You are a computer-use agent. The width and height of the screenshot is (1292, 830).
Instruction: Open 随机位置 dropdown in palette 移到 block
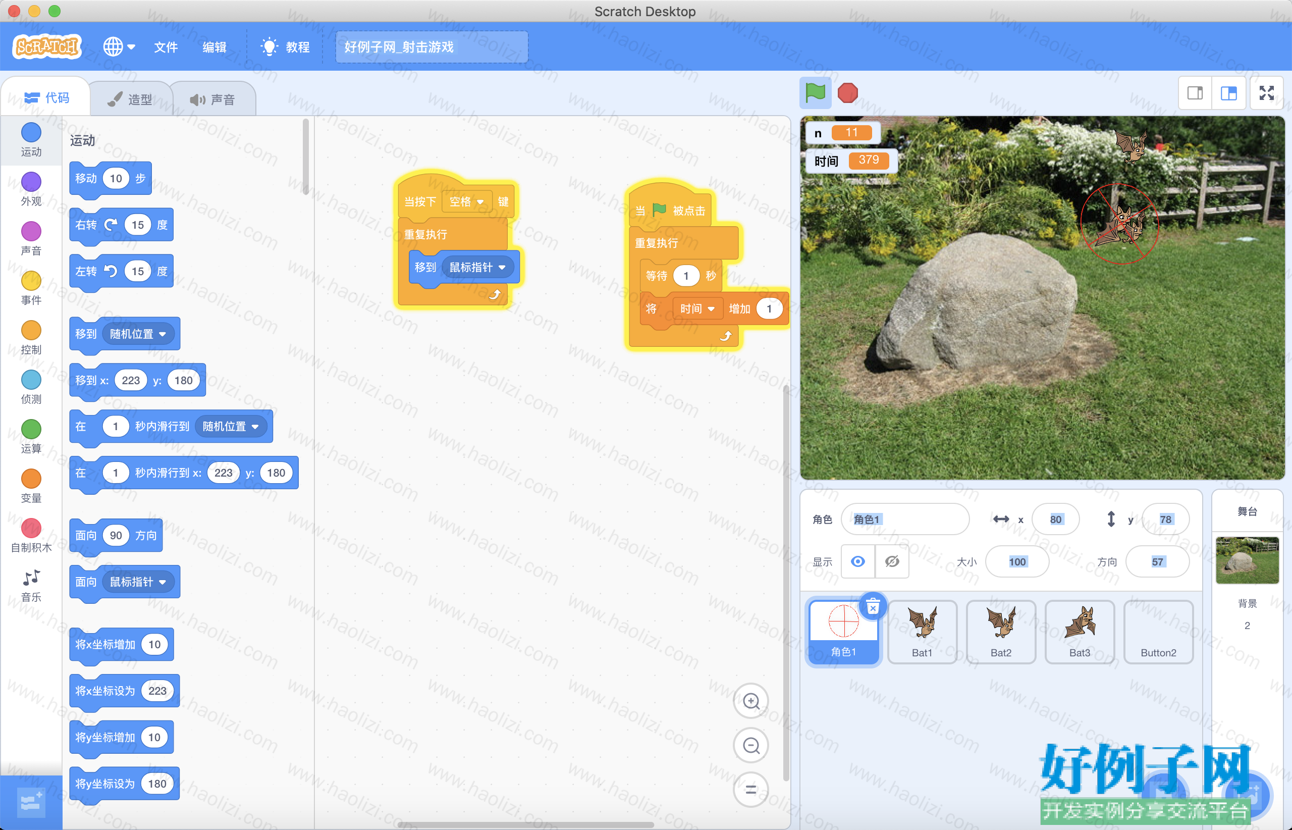[x=138, y=334]
